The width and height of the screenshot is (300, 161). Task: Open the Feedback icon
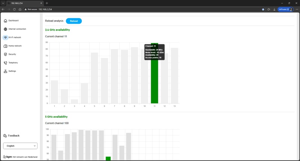click(5, 136)
